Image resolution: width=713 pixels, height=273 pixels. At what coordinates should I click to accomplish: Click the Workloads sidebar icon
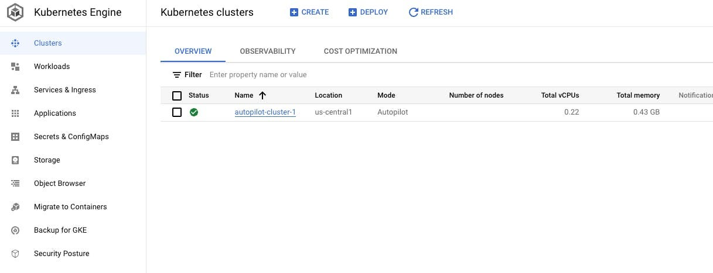(x=15, y=67)
